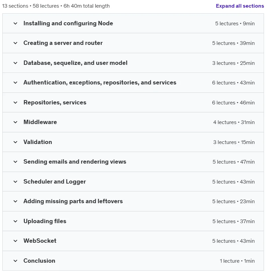The height and width of the screenshot is (272, 267).
Task: Click the Validation section chevron icon
Action: point(15,142)
